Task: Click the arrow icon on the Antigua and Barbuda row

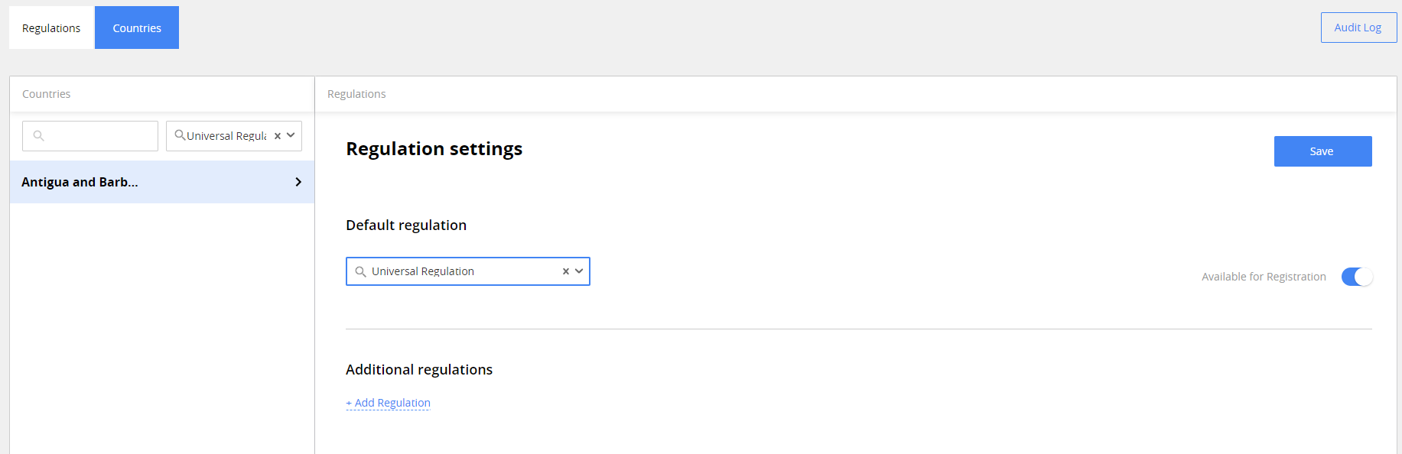Action: click(298, 182)
